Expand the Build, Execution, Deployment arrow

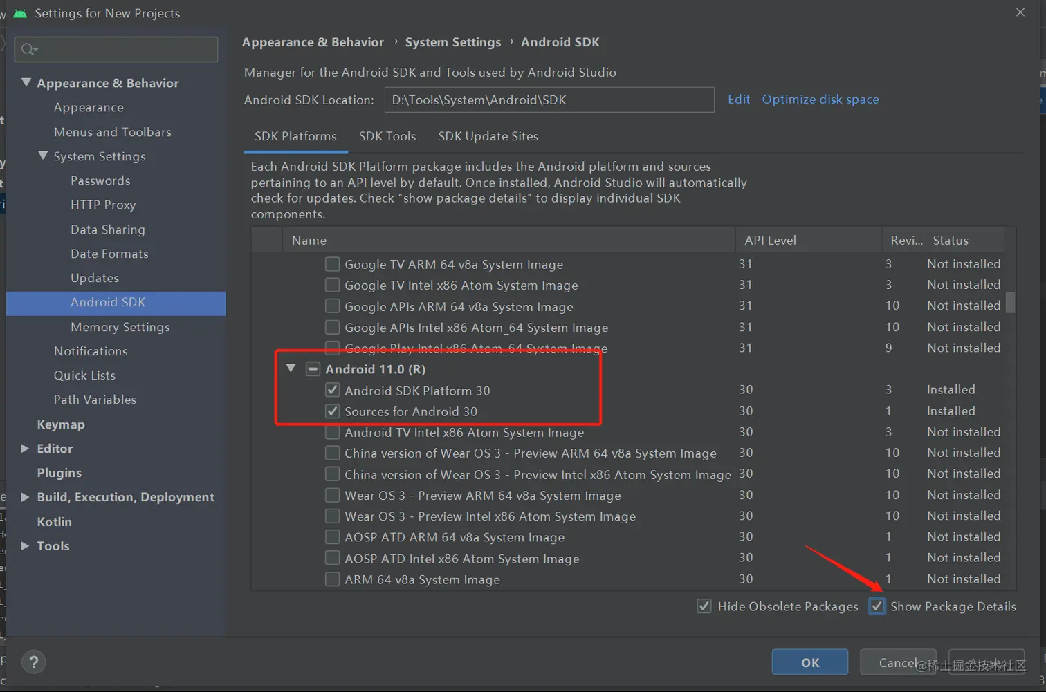pyautogui.click(x=25, y=497)
